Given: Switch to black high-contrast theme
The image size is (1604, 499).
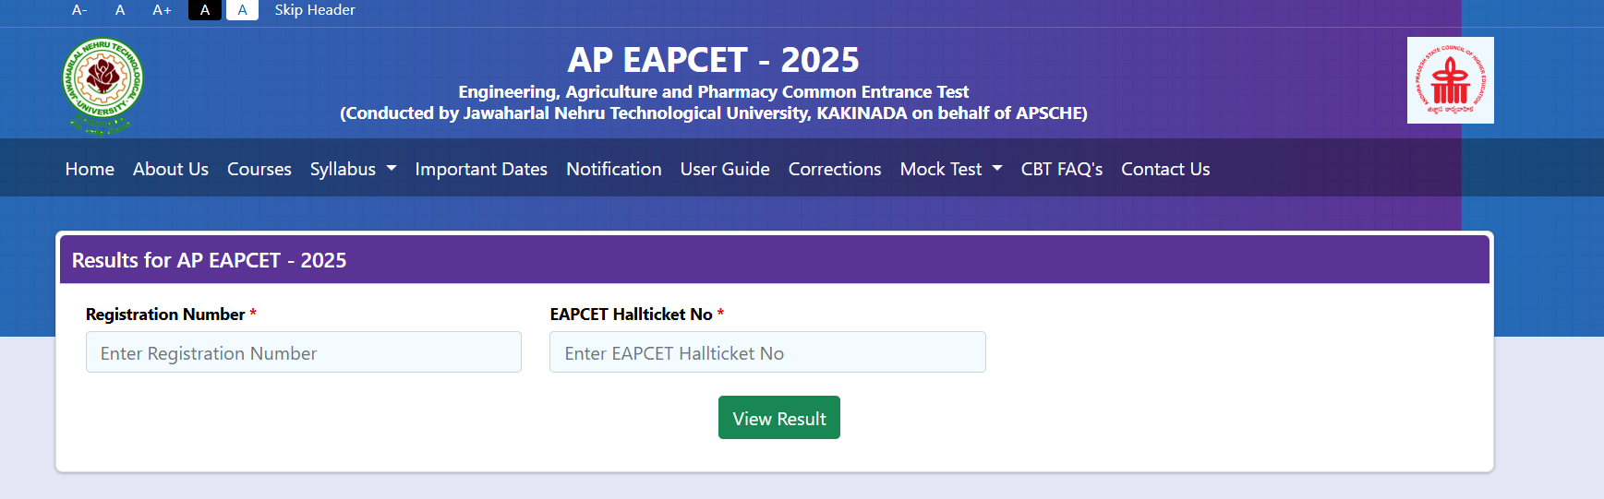Looking at the screenshot, I should click(x=205, y=10).
